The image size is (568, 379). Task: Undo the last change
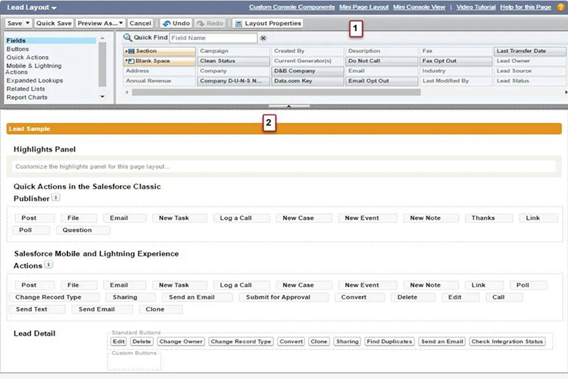click(176, 23)
